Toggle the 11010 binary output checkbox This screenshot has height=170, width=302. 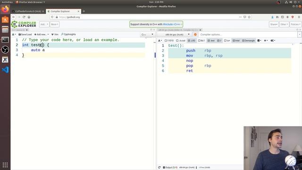point(169,41)
